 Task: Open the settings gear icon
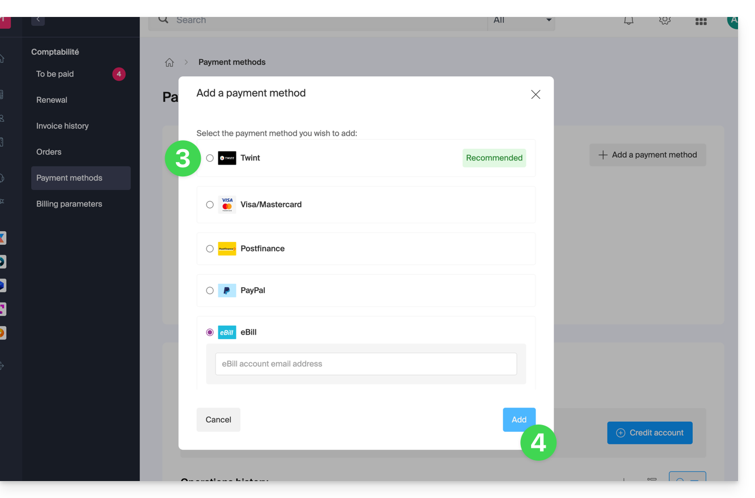[665, 21]
